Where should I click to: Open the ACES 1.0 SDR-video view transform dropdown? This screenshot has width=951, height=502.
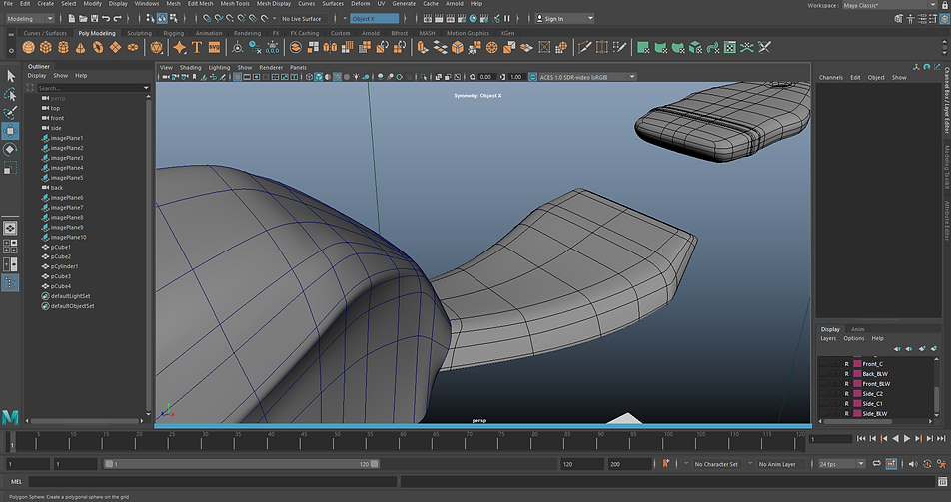point(587,77)
